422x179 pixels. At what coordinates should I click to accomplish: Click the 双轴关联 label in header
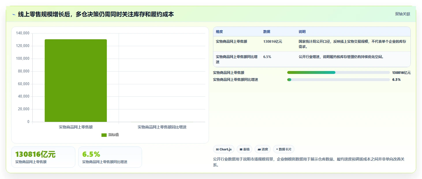(403, 14)
